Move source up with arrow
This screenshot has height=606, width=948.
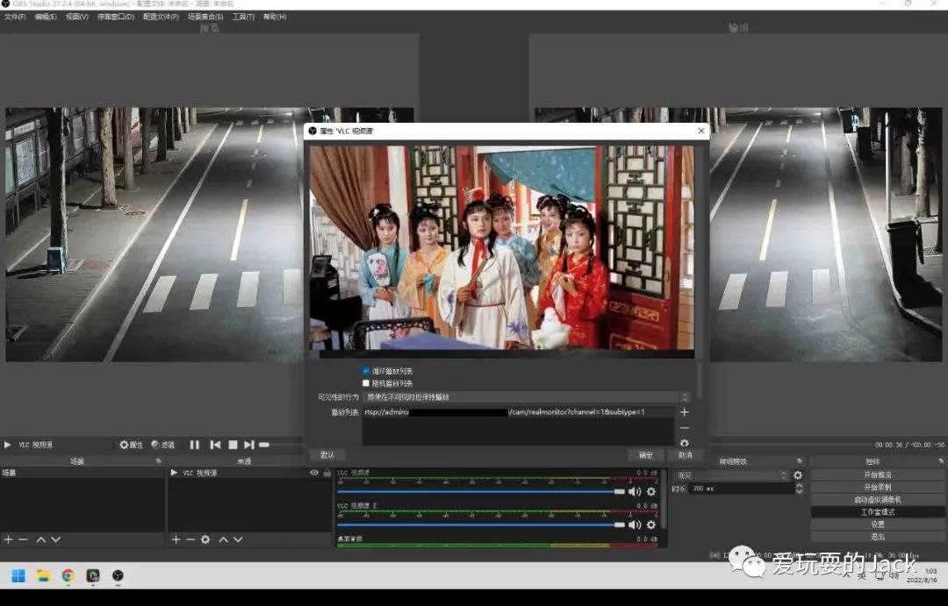coord(223,539)
